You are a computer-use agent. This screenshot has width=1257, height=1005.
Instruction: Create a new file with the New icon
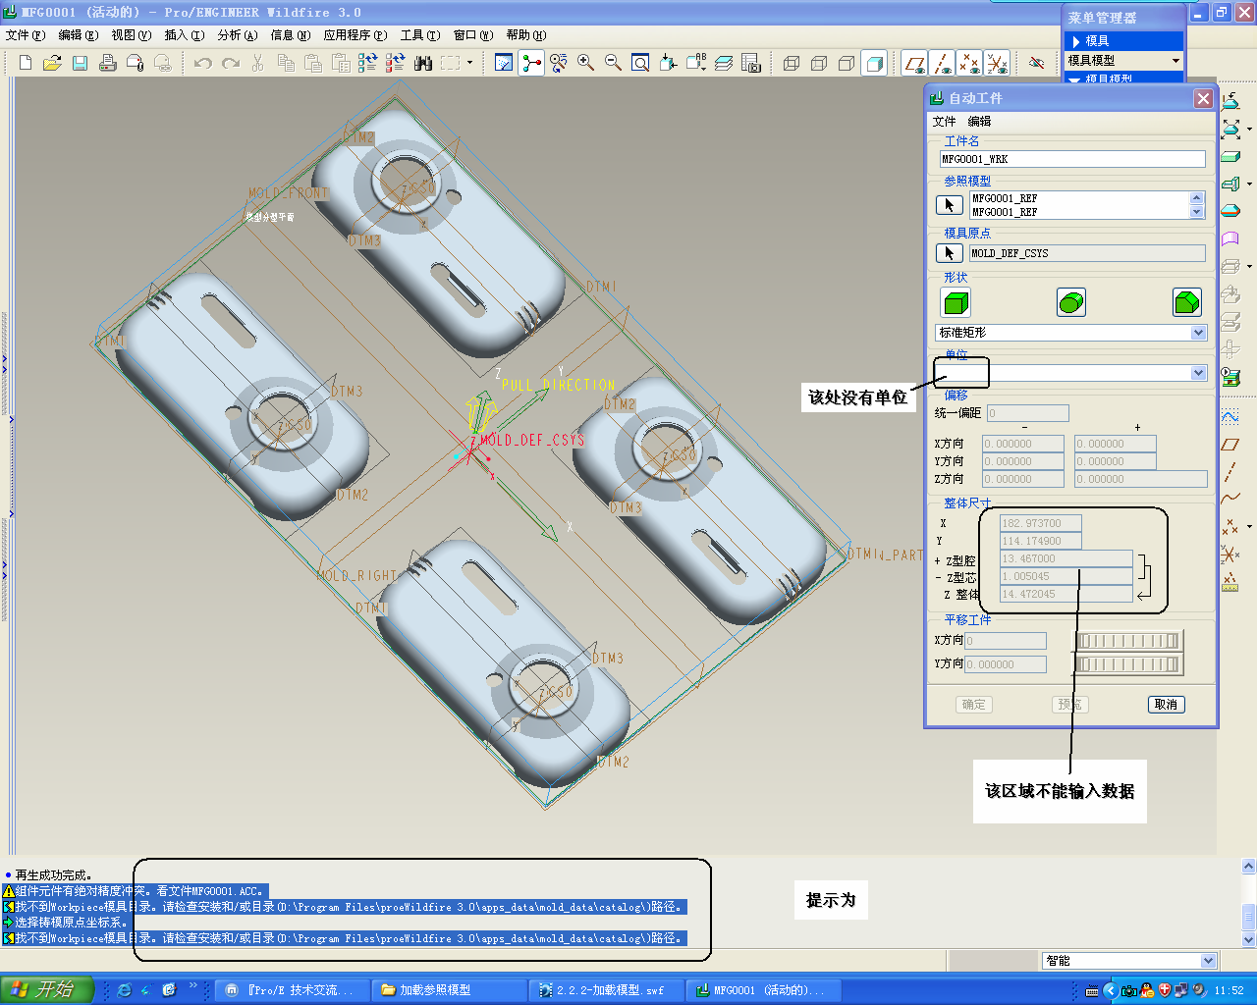click(x=26, y=63)
